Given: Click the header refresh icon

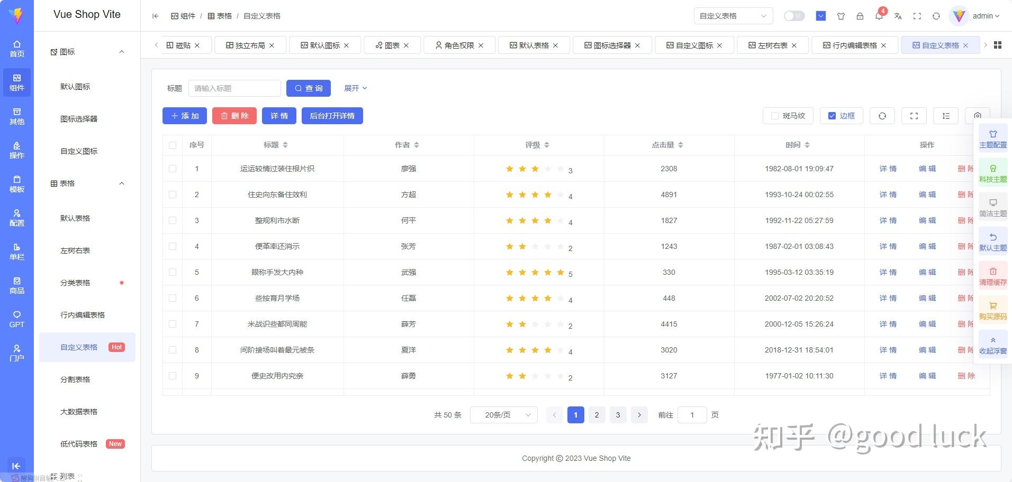Looking at the screenshot, I should [x=936, y=16].
